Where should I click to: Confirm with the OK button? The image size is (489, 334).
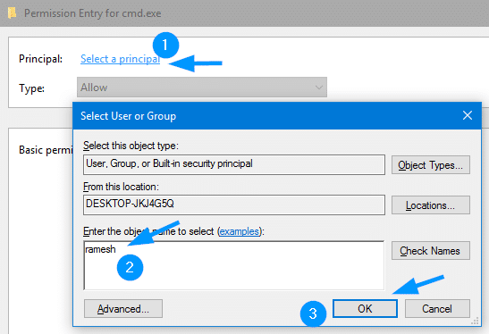point(365,308)
